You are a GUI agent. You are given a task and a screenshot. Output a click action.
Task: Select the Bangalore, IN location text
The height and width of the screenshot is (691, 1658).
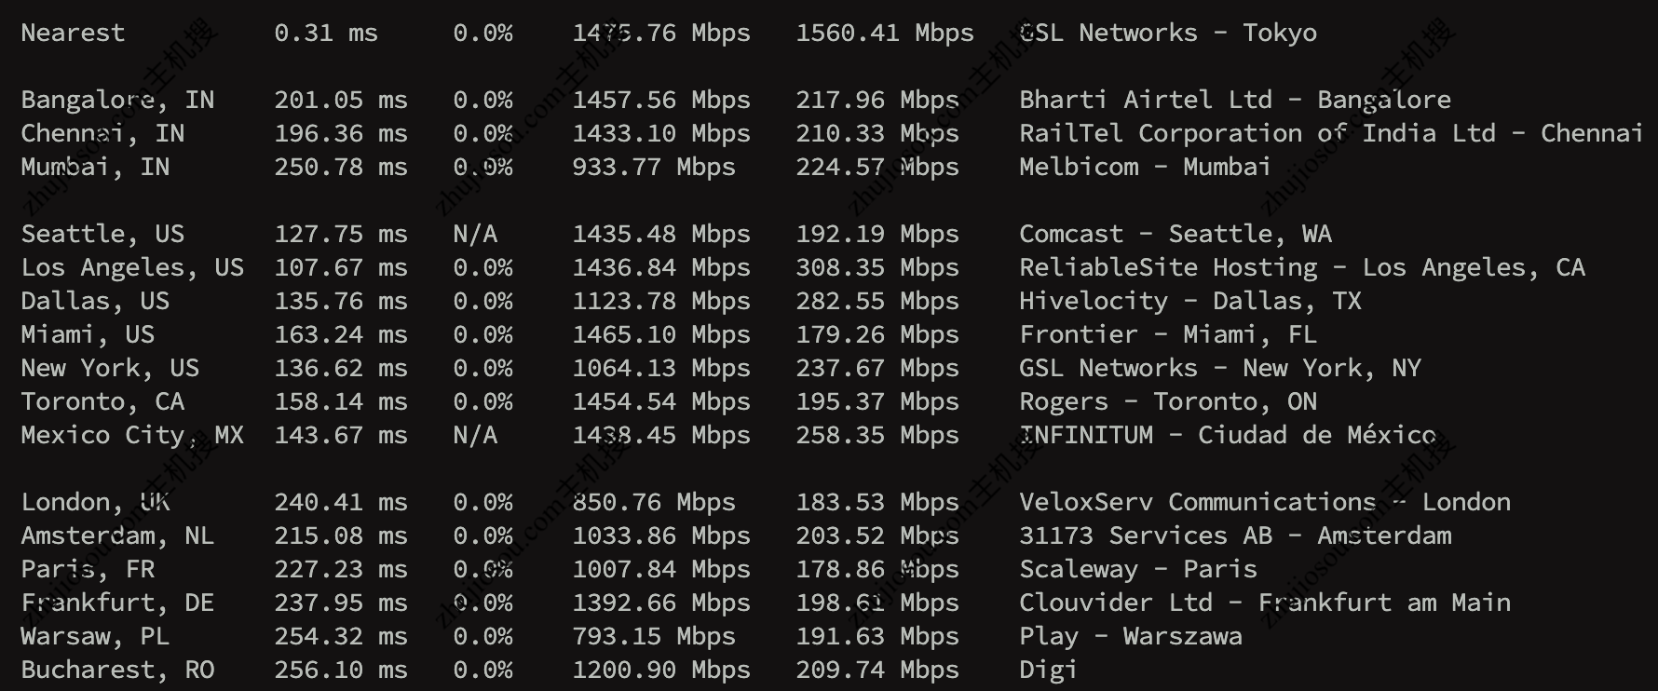117,100
